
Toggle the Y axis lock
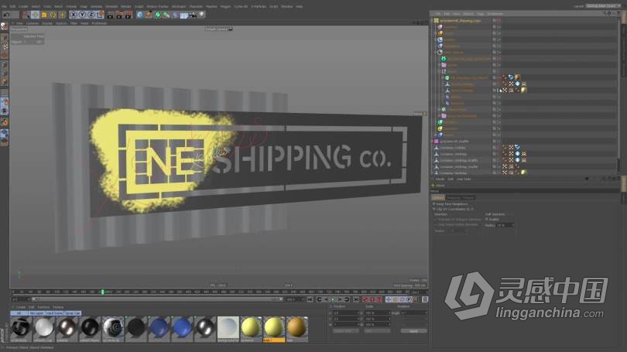point(82,15)
